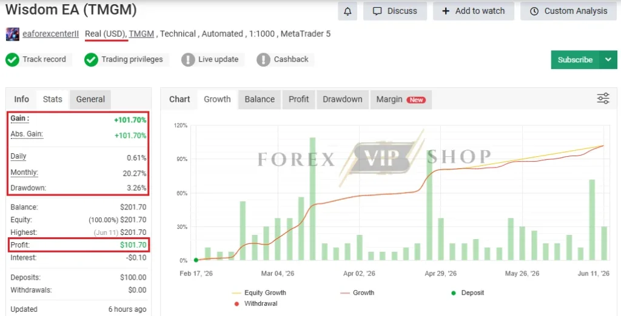Select the Margin chart tab
621x316 pixels.
click(x=401, y=99)
